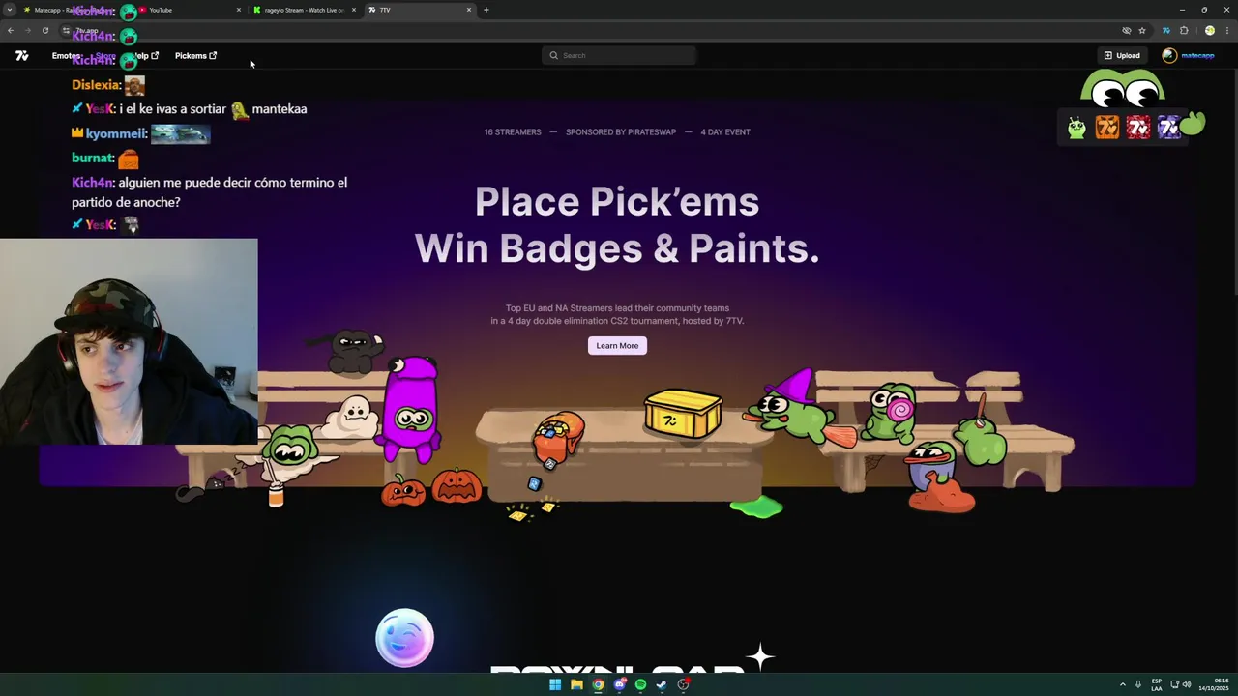Open the Help external link
The width and height of the screenshot is (1238, 696).
click(x=145, y=55)
